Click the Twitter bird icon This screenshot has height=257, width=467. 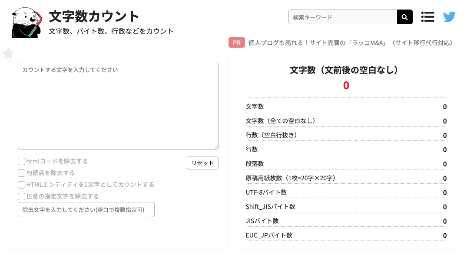point(449,16)
